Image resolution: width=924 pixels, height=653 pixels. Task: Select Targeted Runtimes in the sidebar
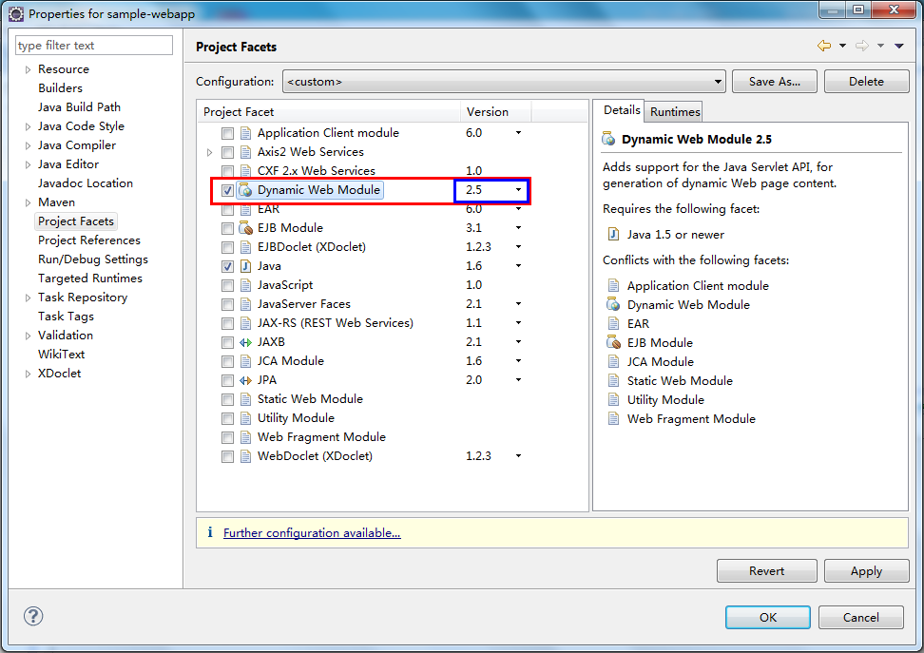point(90,278)
